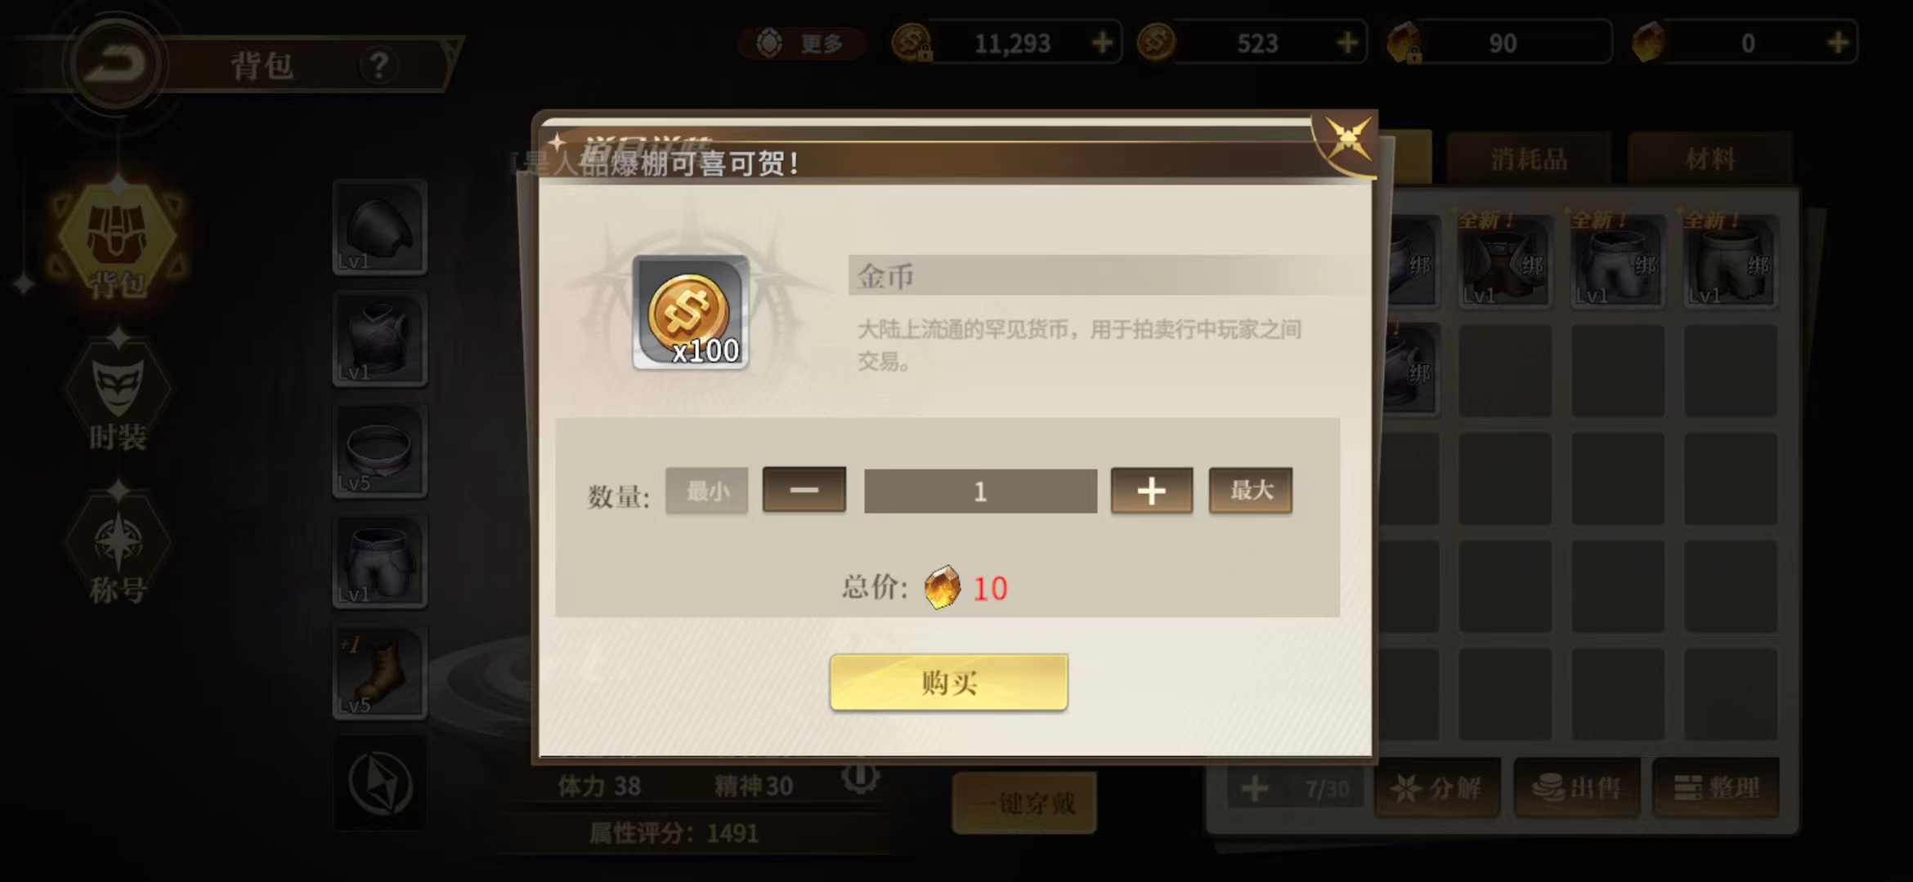Click the gold coin x100 item icon
This screenshot has width=1913, height=882.
(691, 312)
